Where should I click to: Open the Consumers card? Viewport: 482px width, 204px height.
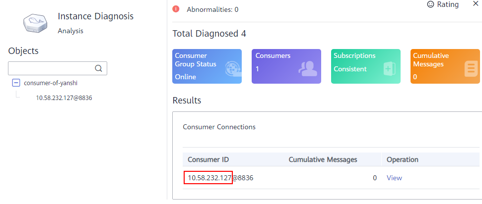click(286, 66)
